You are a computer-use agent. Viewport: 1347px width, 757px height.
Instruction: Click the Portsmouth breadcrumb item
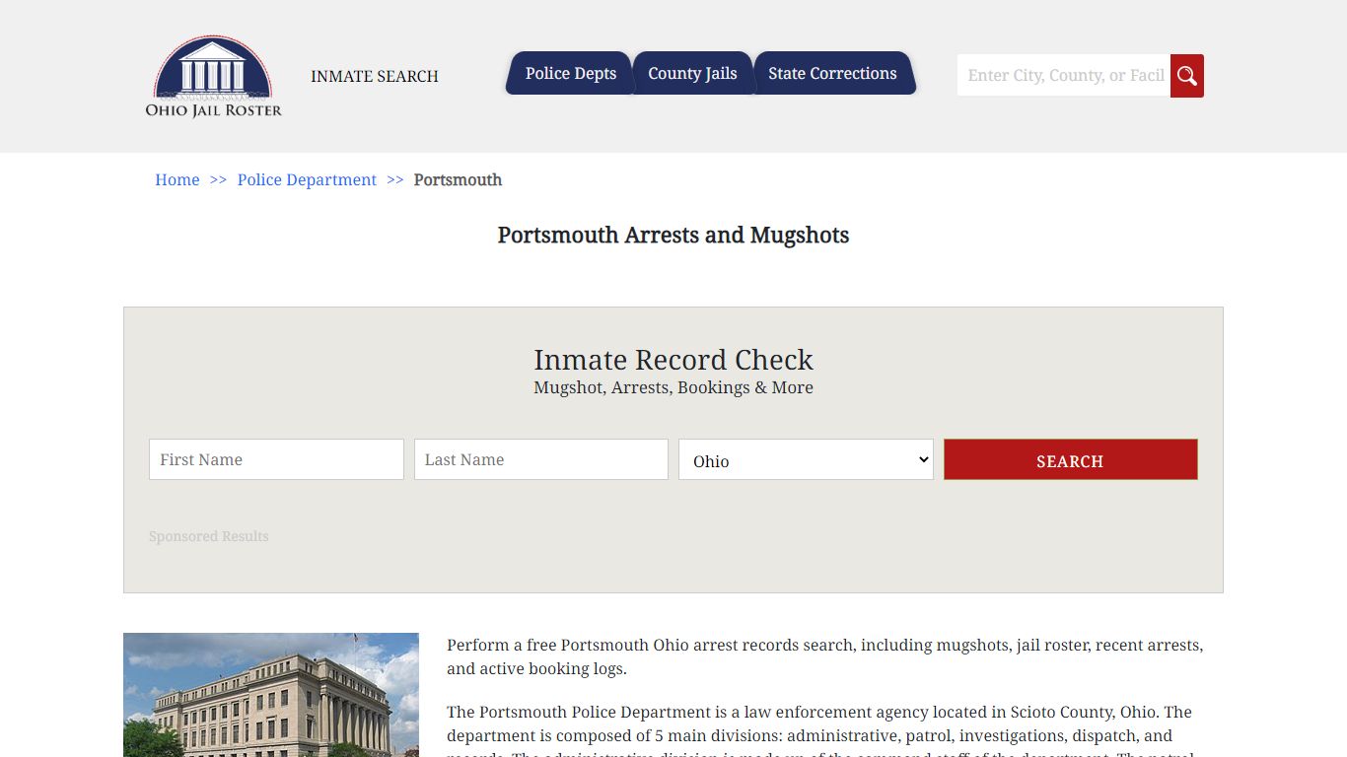coord(458,179)
